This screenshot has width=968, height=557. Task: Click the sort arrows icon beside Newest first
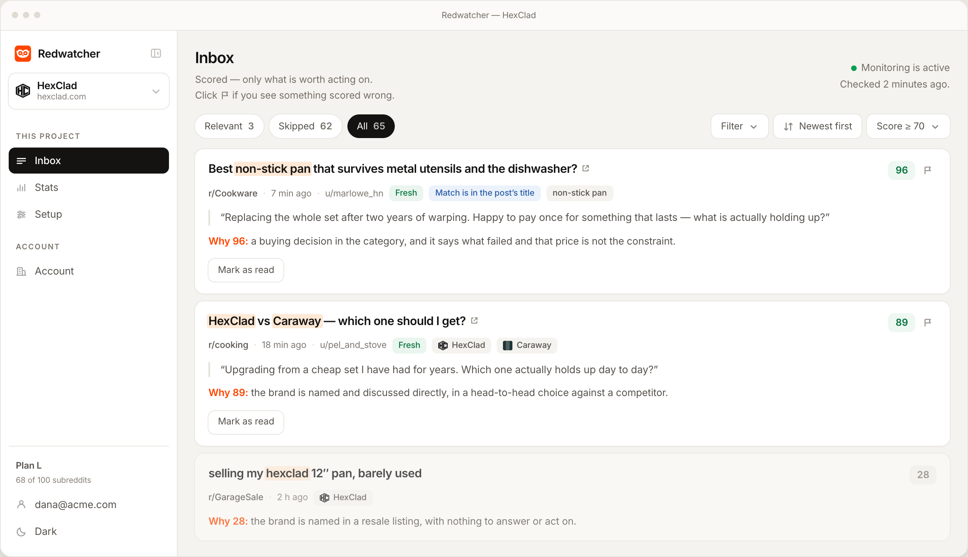788,127
